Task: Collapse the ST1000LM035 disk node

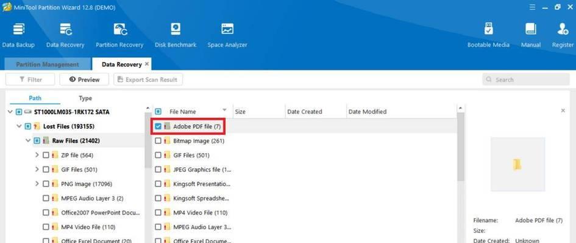Action: tap(10, 112)
